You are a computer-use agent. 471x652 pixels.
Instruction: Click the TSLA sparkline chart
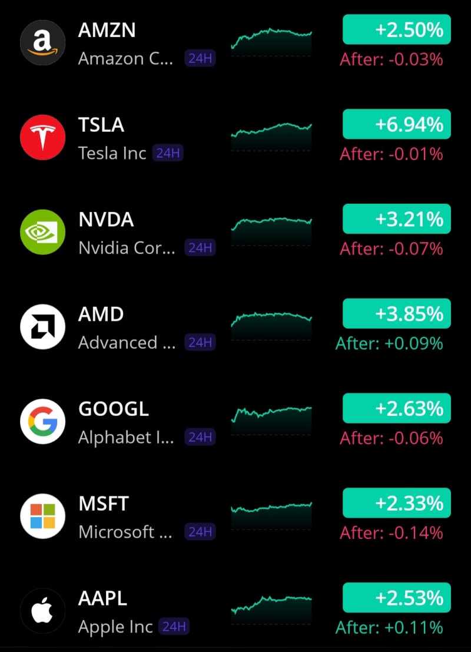pyautogui.click(x=271, y=136)
